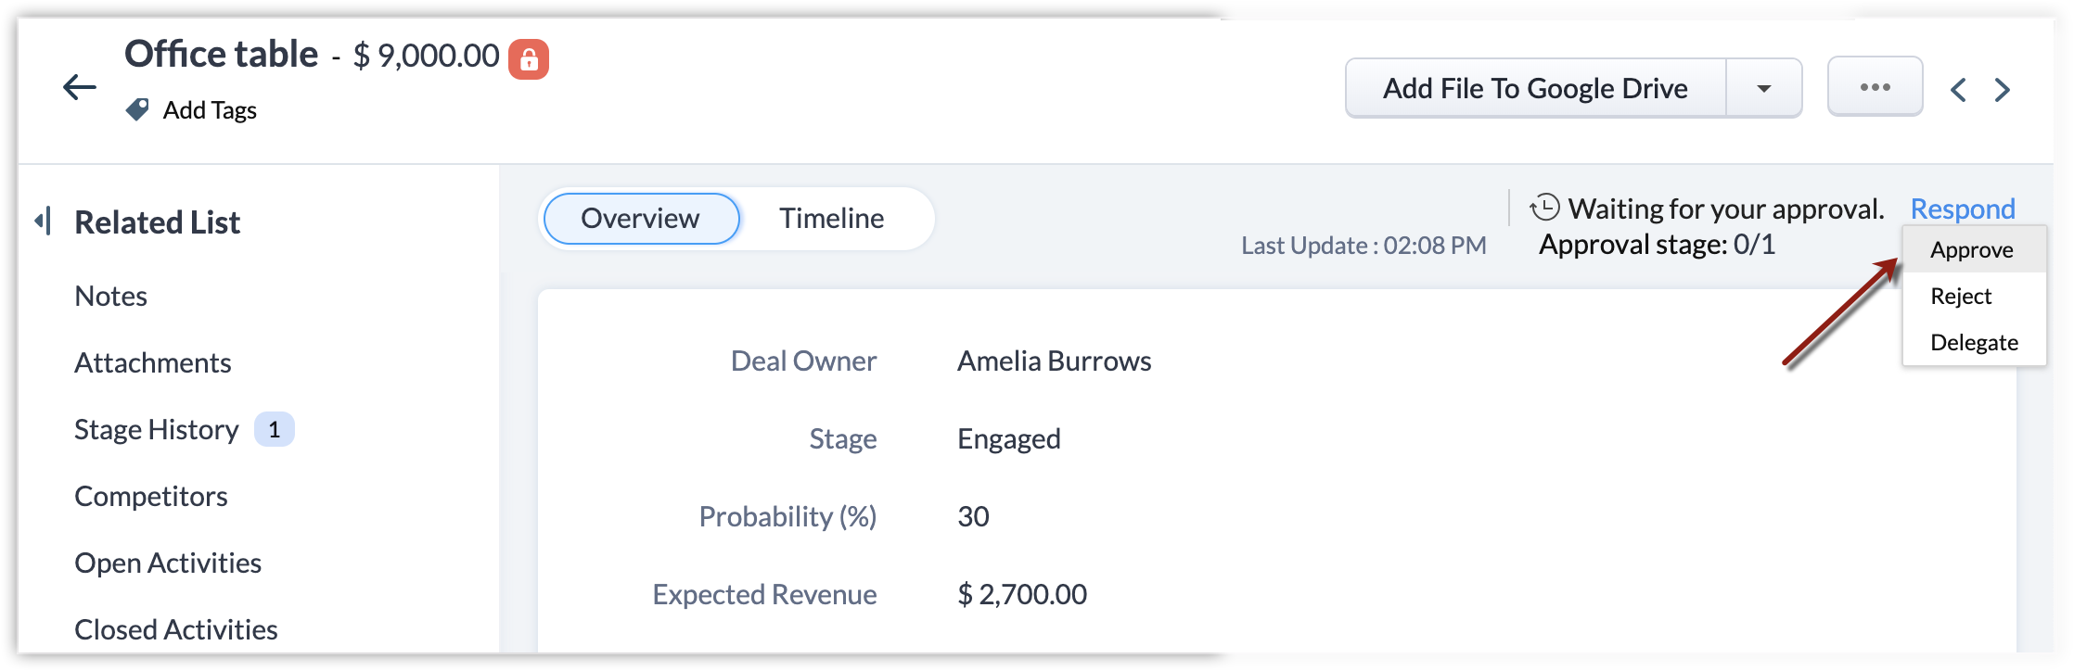
Task: Expand the Google Drive button dropdown arrow
Action: (x=1763, y=88)
